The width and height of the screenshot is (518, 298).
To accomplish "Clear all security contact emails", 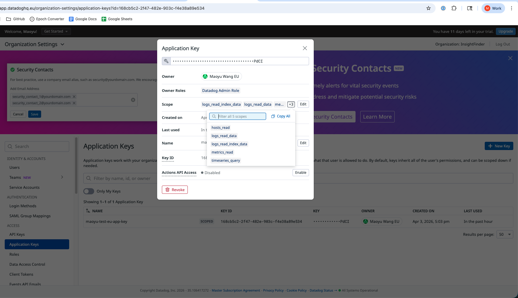I will (x=133, y=100).
